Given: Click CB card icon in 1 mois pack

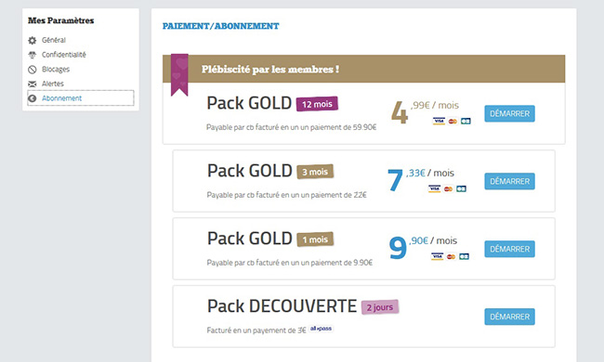Looking at the screenshot, I should 464,256.
